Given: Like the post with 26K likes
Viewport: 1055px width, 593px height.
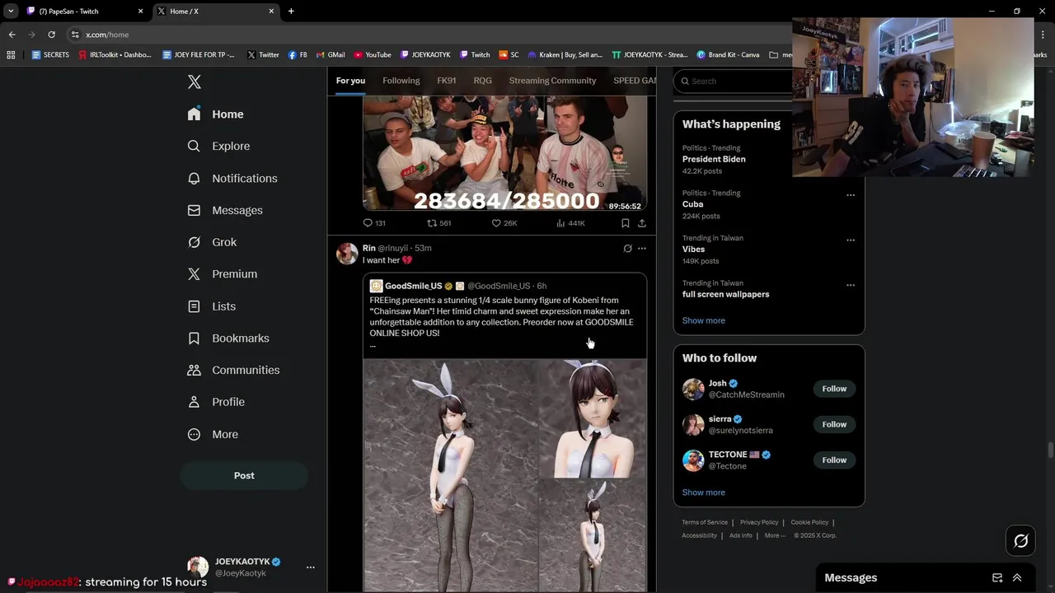Looking at the screenshot, I should click(504, 223).
